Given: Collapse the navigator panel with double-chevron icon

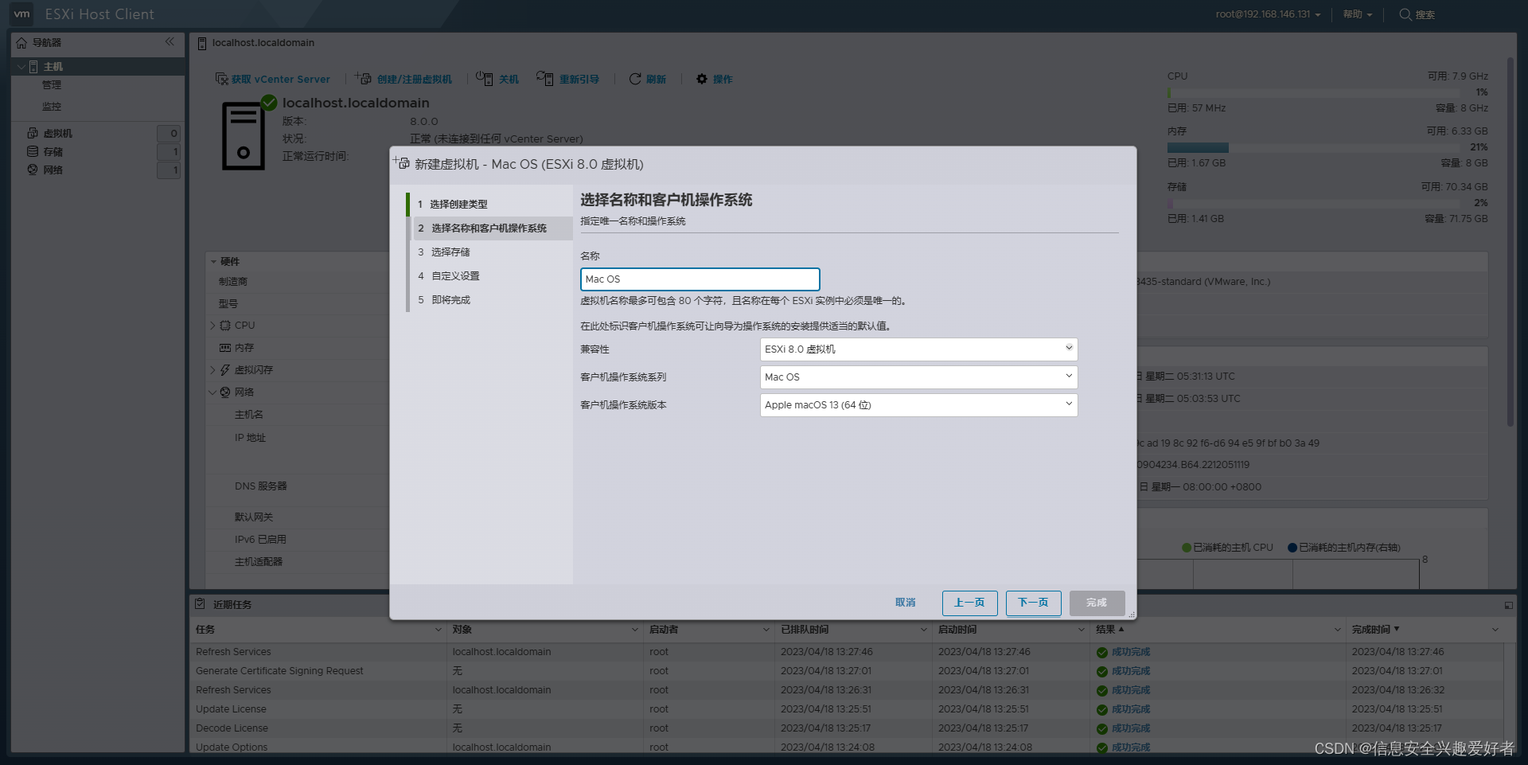Looking at the screenshot, I should [170, 41].
